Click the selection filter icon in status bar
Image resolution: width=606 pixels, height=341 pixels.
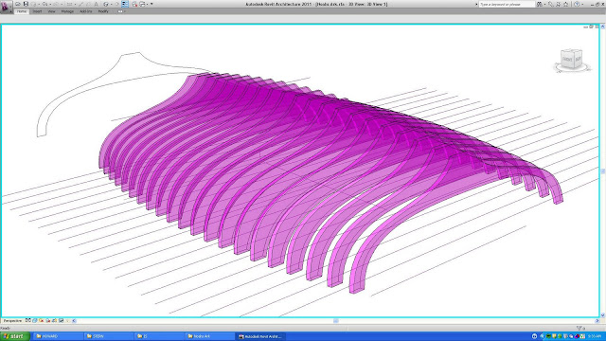click(x=579, y=328)
